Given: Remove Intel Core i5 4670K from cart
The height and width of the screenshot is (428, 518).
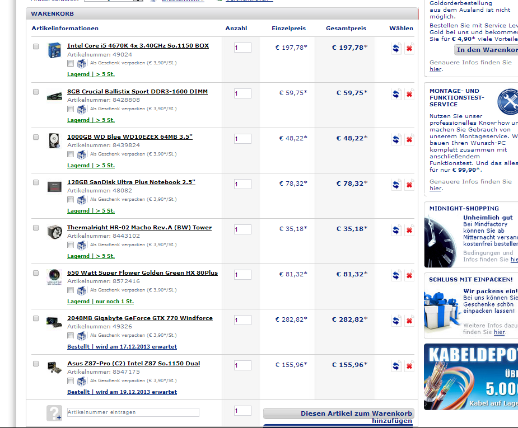Looking at the screenshot, I should coord(409,48).
